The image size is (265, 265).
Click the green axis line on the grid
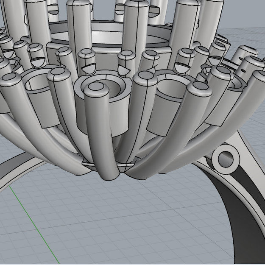point(34,224)
